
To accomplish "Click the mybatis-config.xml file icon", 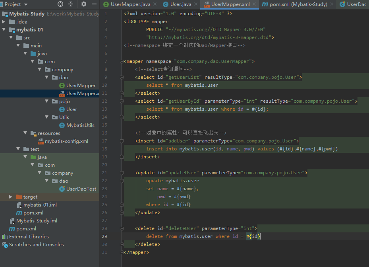I will (41, 141).
